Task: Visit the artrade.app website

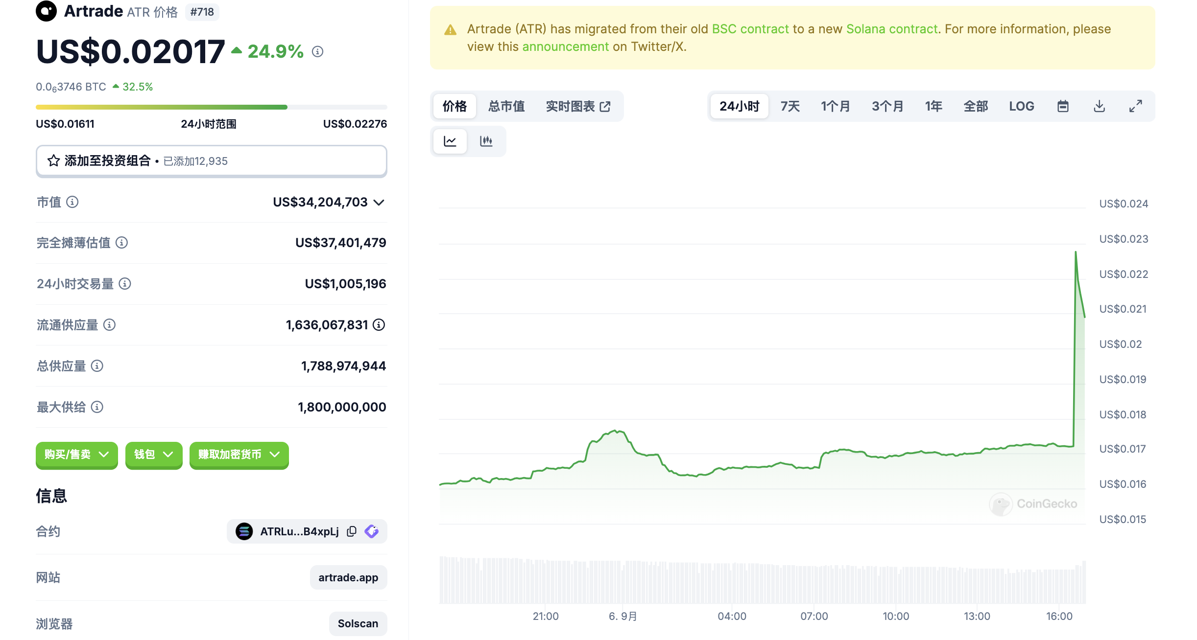Action: 348,577
